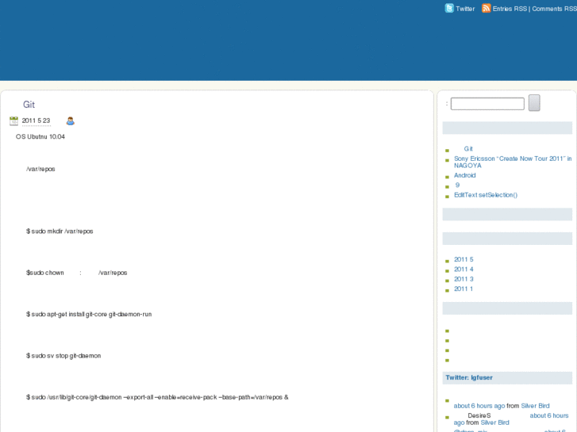Open first Silver Bird source link
Screen dimensions: 577x432
click(535, 406)
